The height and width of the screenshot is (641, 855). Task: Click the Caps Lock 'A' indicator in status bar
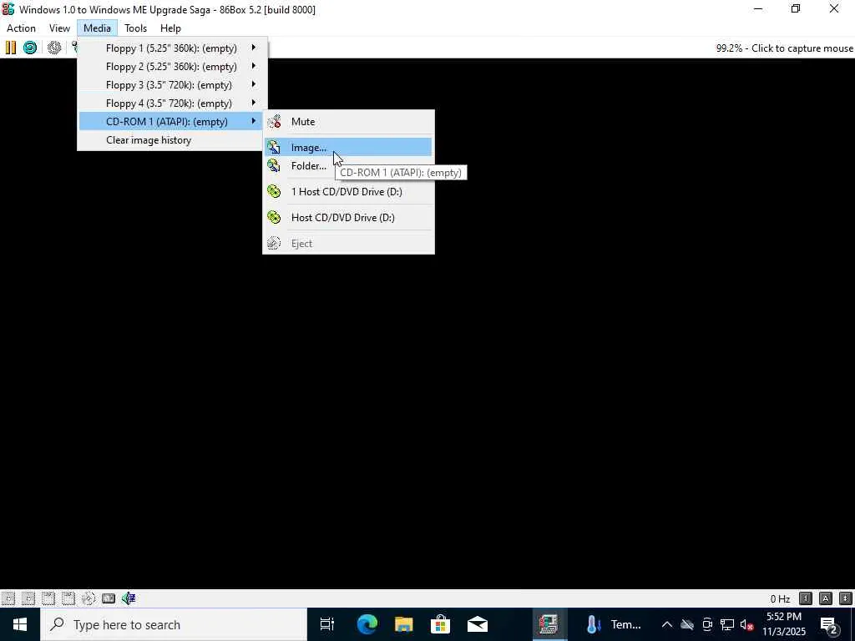826,598
